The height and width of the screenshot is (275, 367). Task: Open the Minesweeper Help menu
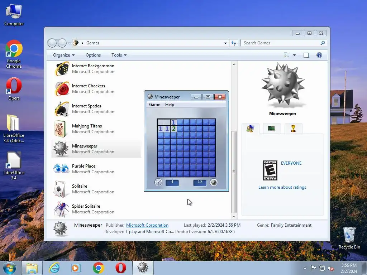coord(170,105)
